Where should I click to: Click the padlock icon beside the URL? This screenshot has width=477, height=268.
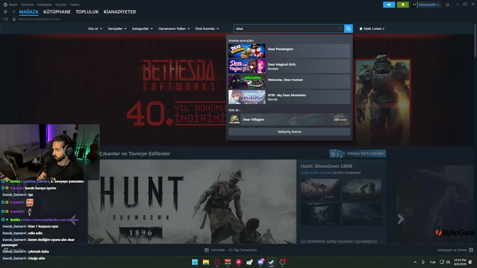(x=14, y=19)
